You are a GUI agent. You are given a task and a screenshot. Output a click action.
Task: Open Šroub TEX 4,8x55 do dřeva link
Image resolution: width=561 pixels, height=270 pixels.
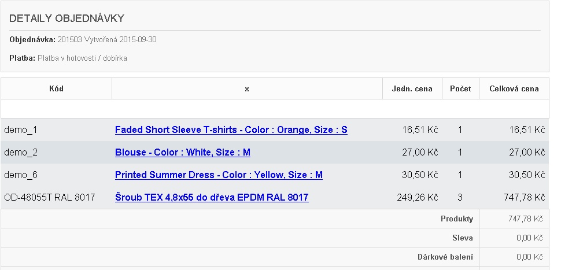coord(212,198)
